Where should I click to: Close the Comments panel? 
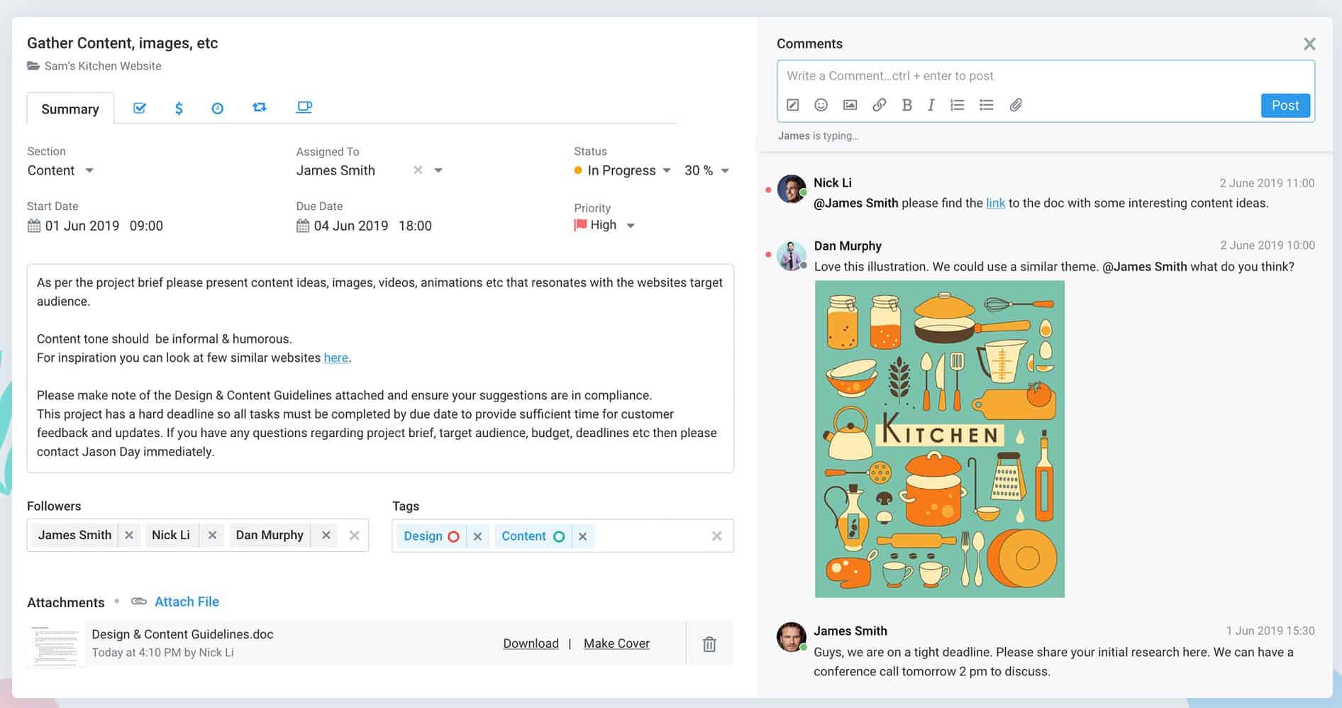tap(1309, 43)
